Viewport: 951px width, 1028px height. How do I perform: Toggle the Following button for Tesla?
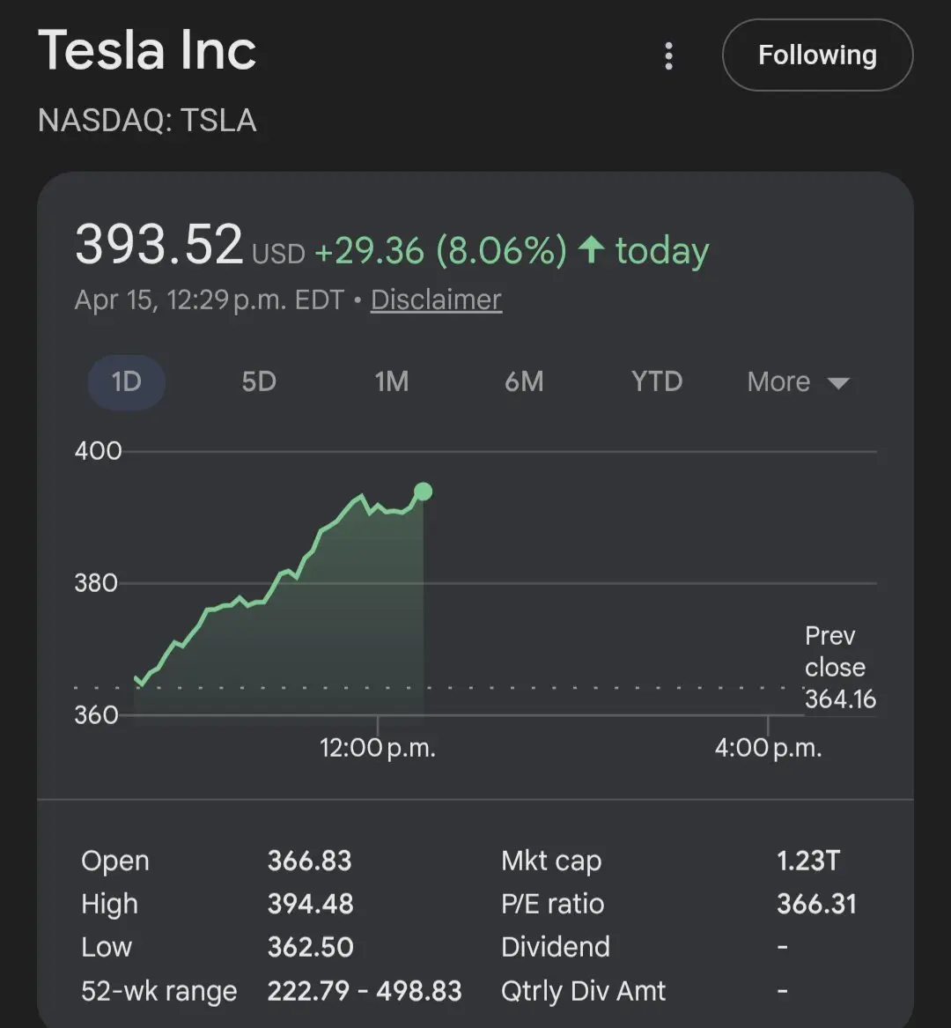coord(817,55)
